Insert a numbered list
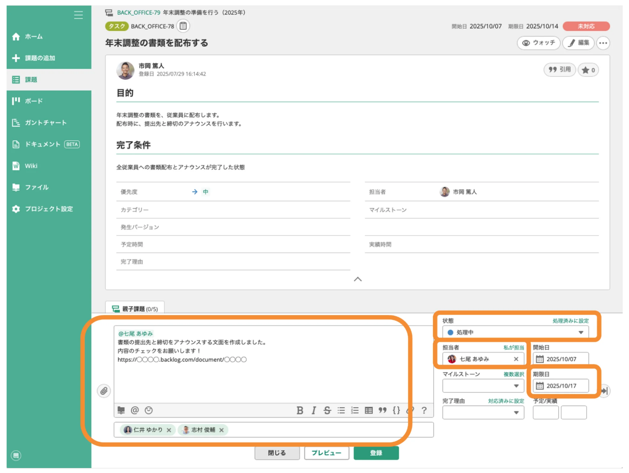629x473 pixels. tap(355, 410)
